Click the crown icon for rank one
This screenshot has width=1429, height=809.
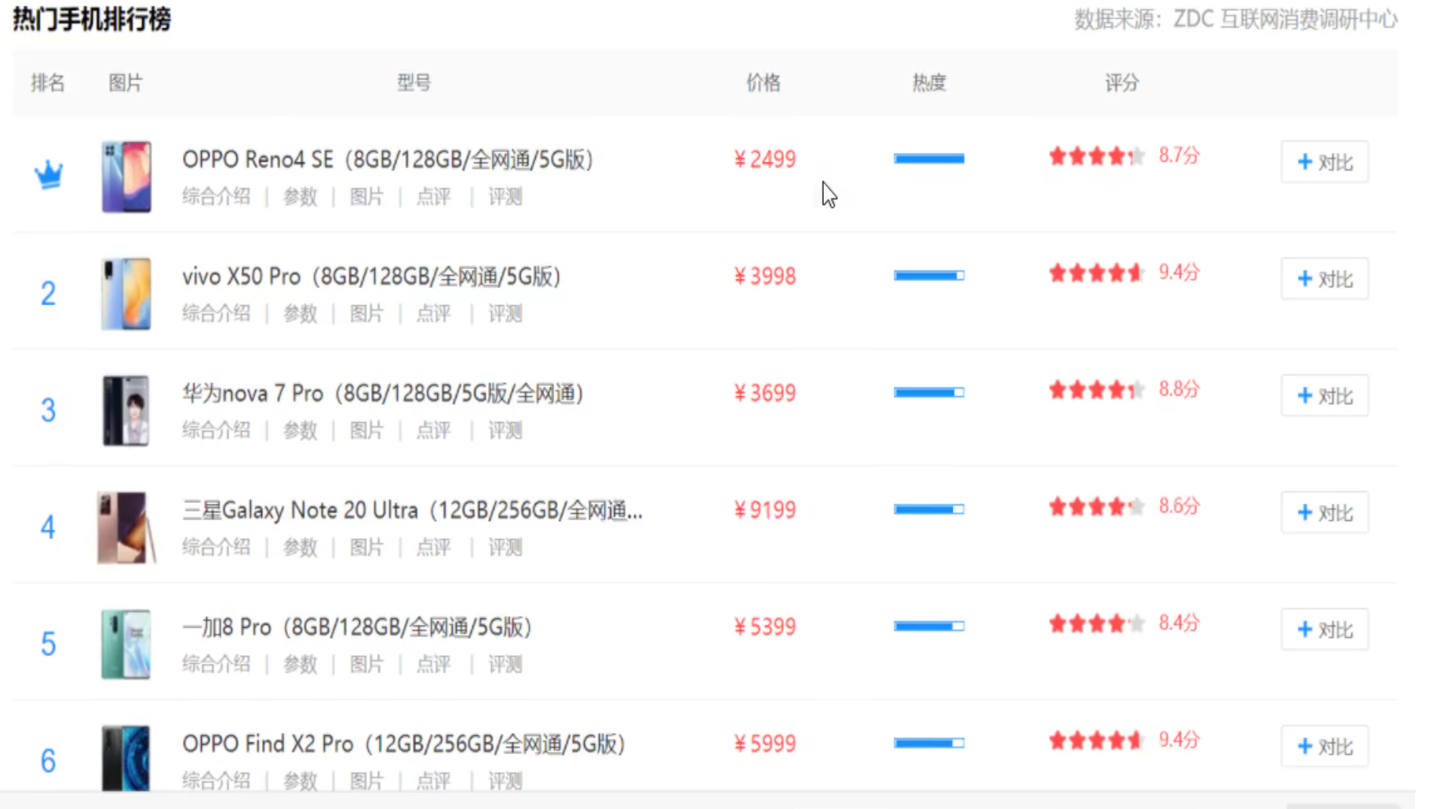click(x=48, y=174)
